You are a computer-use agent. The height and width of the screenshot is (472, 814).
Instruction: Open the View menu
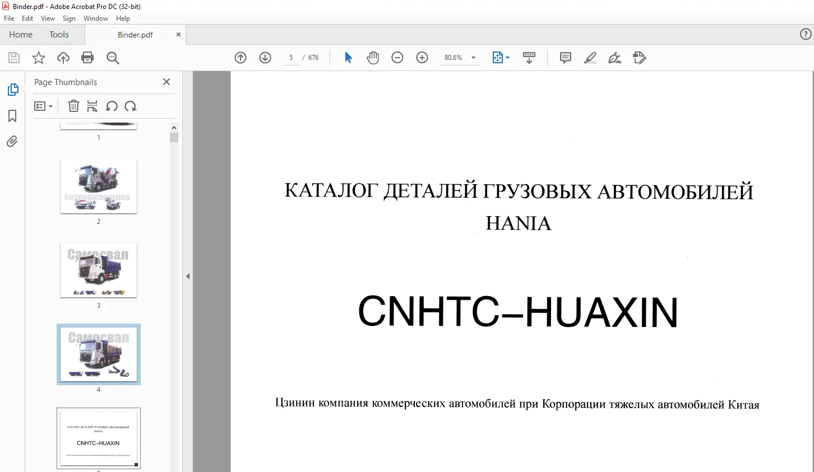click(x=48, y=18)
